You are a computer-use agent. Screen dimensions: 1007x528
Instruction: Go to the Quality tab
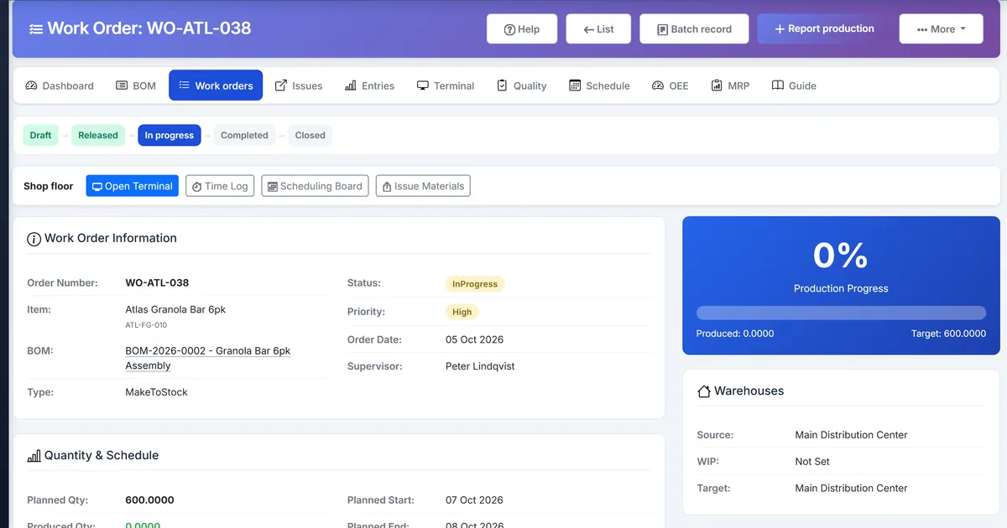click(x=522, y=85)
